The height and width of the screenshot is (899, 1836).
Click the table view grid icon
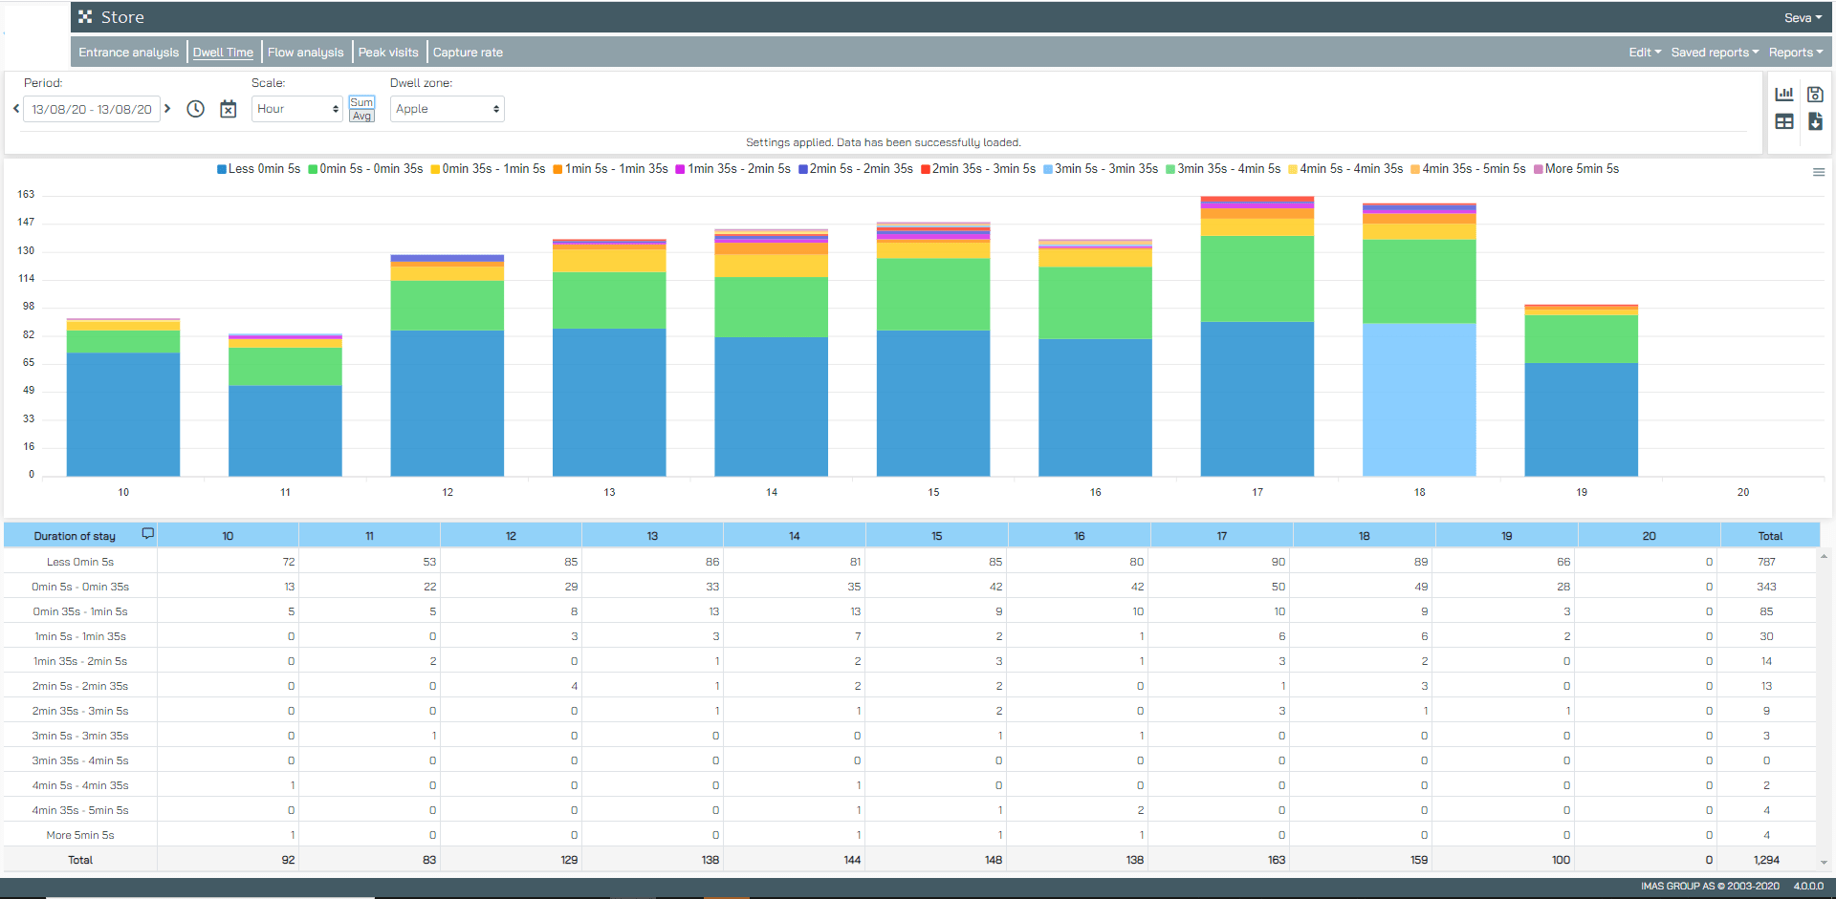point(1783,121)
